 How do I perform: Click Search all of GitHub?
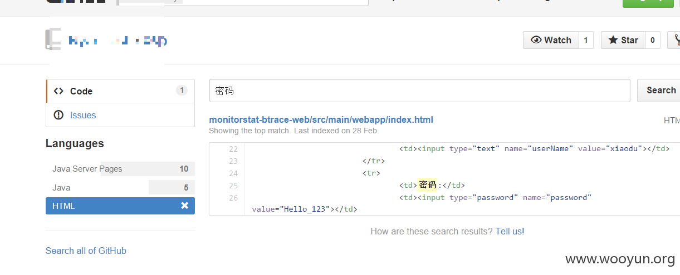[x=86, y=251]
